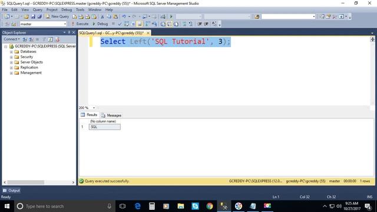Viewport: 377px width, 212px height.
Task: Click the New Query button
Action: (57, 16)
